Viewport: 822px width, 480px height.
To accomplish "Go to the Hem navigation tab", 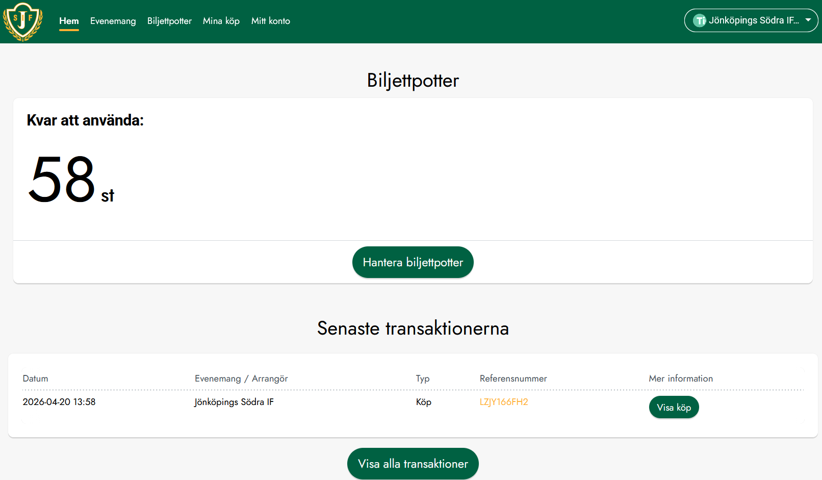I will click(x=69, y=21).
